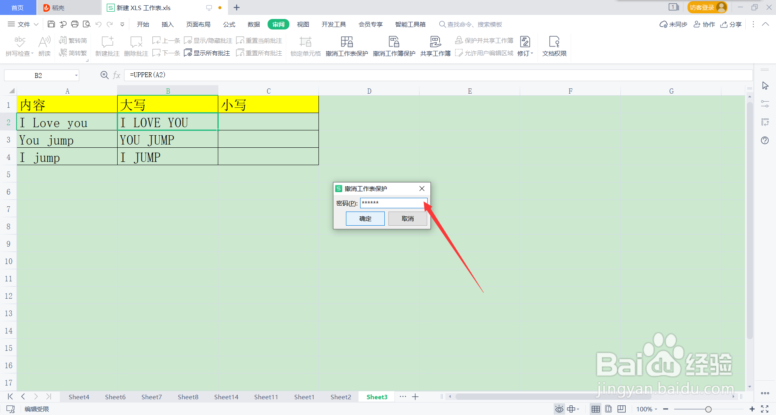Confirm with the 确定 button
Screen dimensions: 776x415
[365, 218]
